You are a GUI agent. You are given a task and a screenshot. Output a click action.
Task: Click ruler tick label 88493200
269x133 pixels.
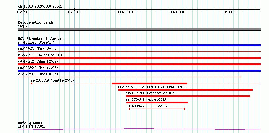[177, 12]
